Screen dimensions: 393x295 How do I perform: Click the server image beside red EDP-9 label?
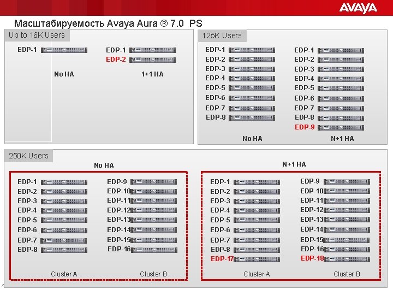(x=341, y=127)
